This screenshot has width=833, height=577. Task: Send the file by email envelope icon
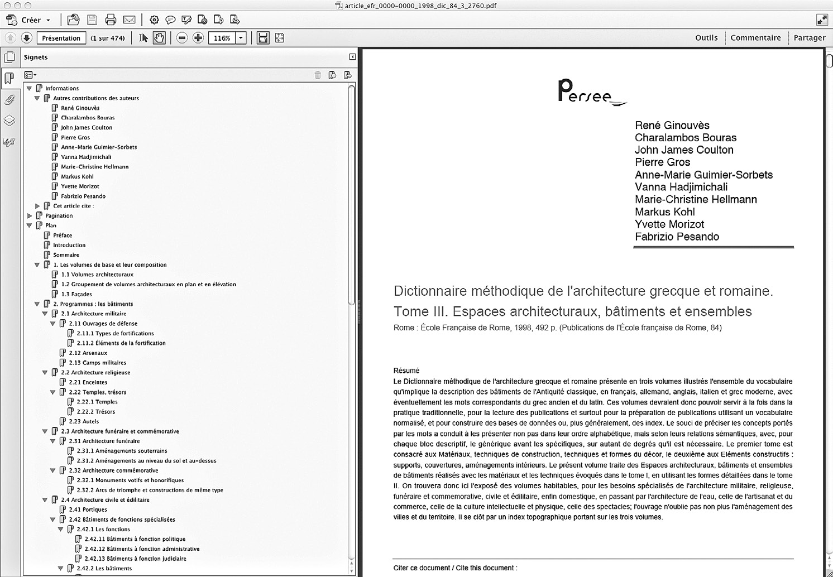129,20
